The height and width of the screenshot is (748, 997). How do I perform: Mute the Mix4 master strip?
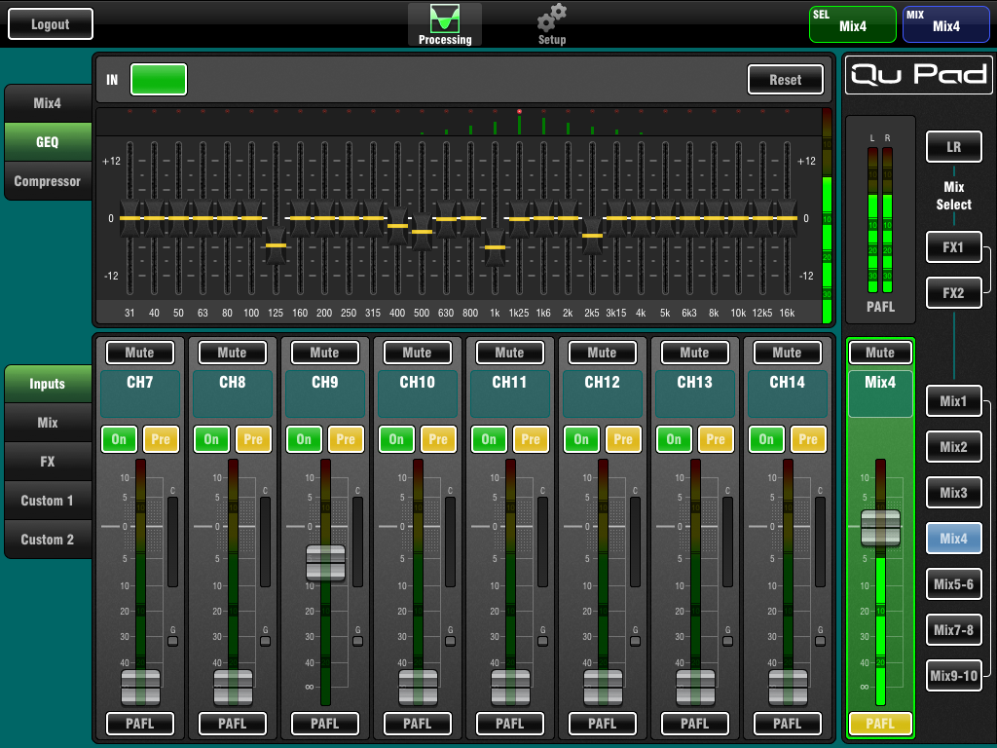click(x=880, y=353)
